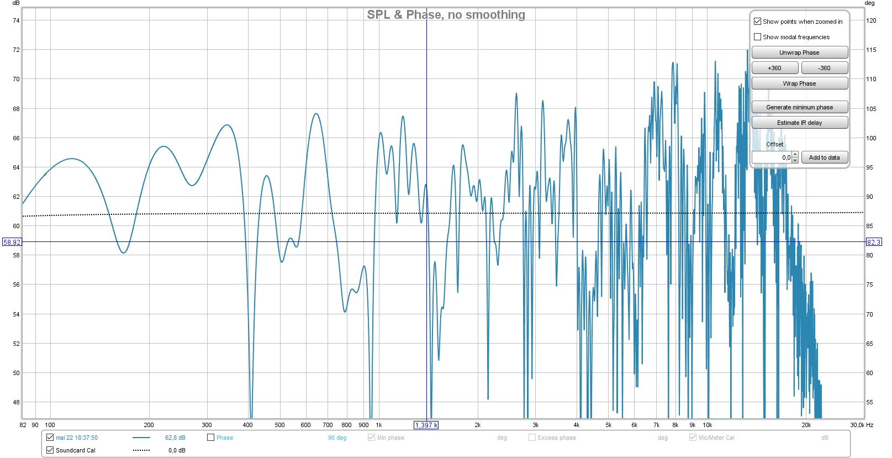The image size is (892, 458).
Task: Click the blue trace line swatch in the legend
Action: tap(141, 438)
